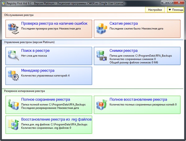This screenshot has width=186, height=141.
Task: Choose 'Полное восстановление реестра' title link
Action: tap(138, 100)
